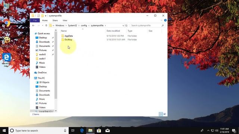Select Quick access in navigation pane
239x134 pixels.
click(x=44, y=33)
